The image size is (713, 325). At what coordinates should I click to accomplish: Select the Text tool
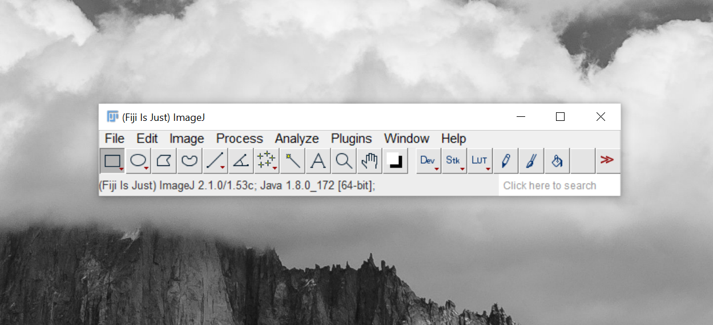pos(318,161)
